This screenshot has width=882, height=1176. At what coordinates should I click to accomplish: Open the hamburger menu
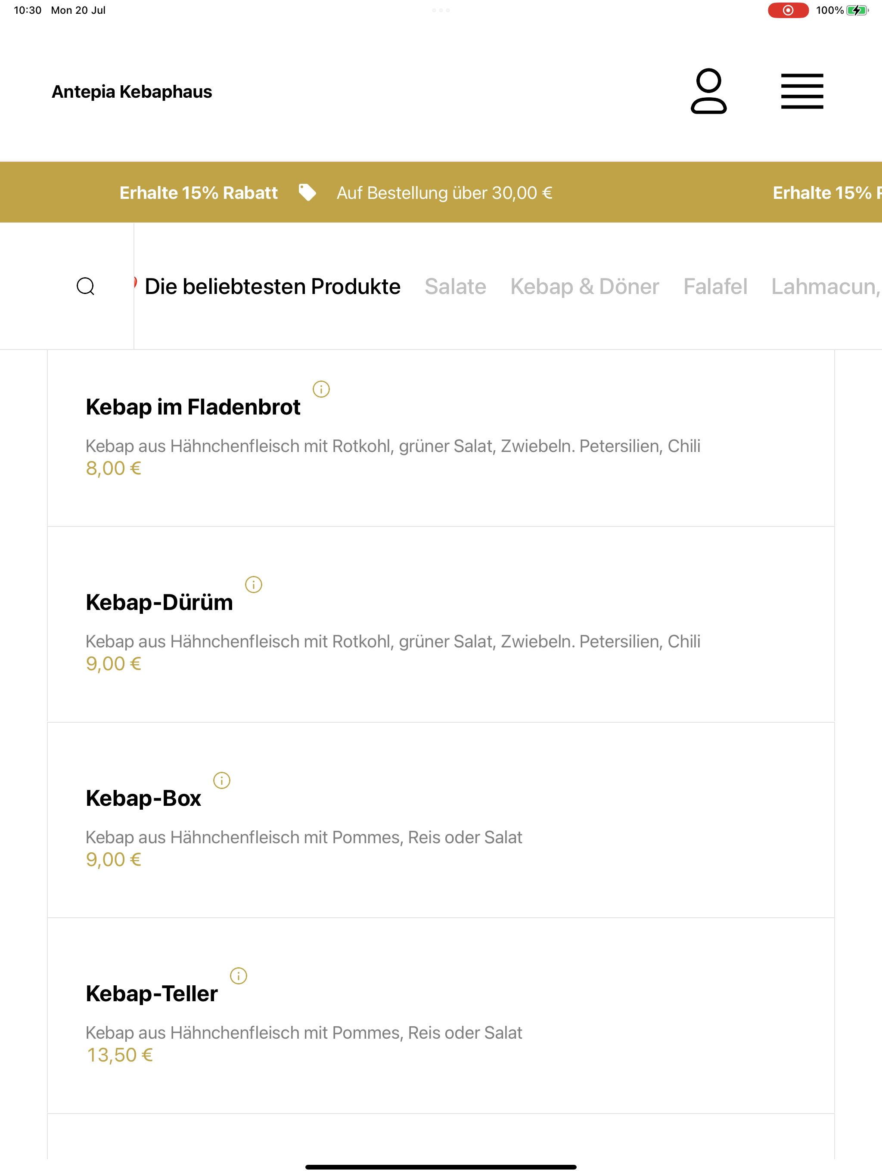[x=801, y=91]
